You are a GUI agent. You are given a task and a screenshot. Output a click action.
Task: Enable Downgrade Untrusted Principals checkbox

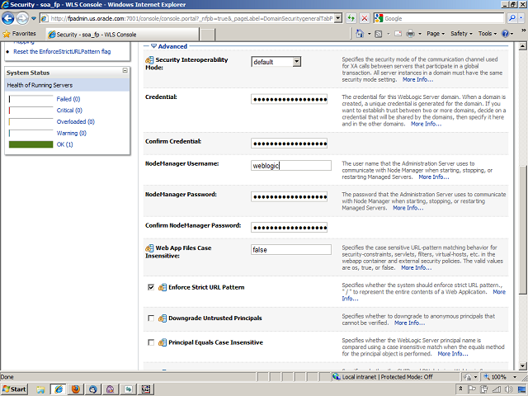click(x=150, y=318)
